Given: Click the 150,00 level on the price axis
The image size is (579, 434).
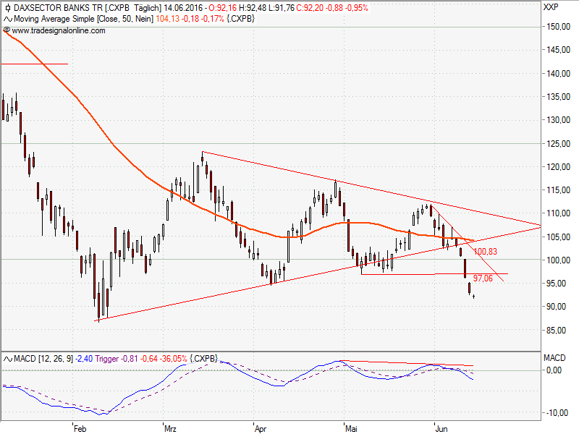Looking at the screenshot, I should [556, 27].
